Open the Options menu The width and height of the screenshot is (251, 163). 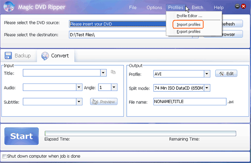tap(154, 8)
